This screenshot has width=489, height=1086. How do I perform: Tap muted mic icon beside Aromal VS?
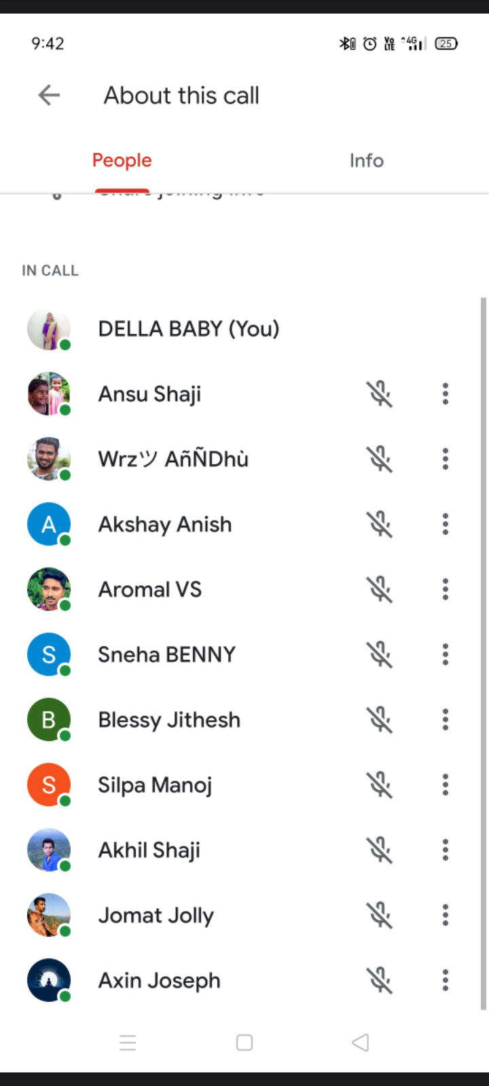tap(380, 589)
